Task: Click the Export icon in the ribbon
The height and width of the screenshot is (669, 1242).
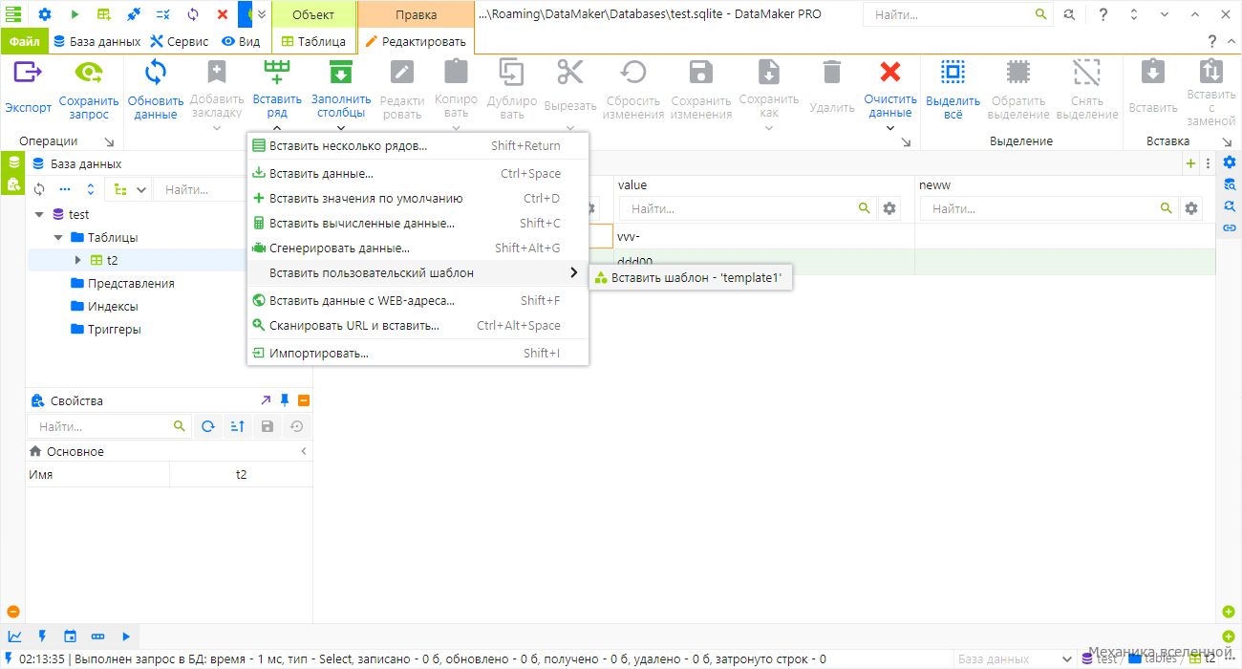Action: pos(29,73)
